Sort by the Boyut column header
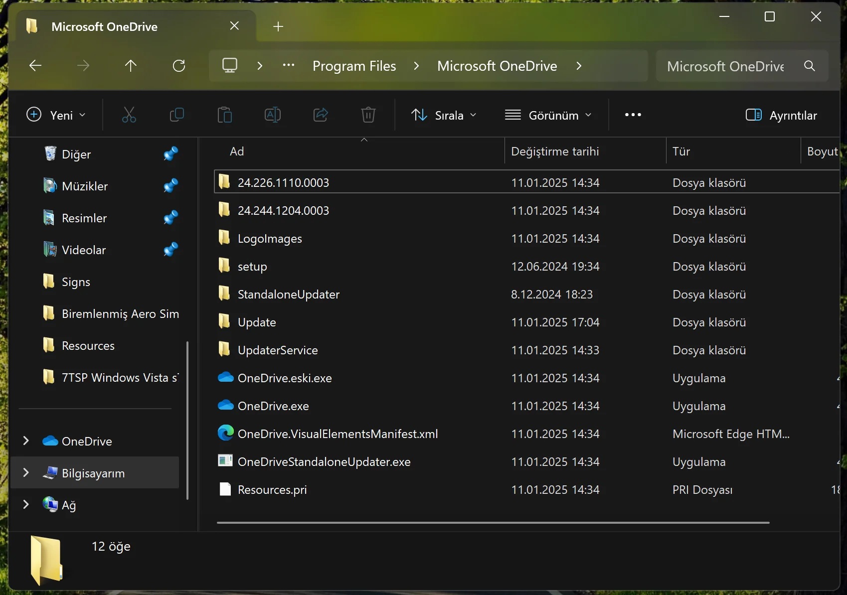 point(821,151)
